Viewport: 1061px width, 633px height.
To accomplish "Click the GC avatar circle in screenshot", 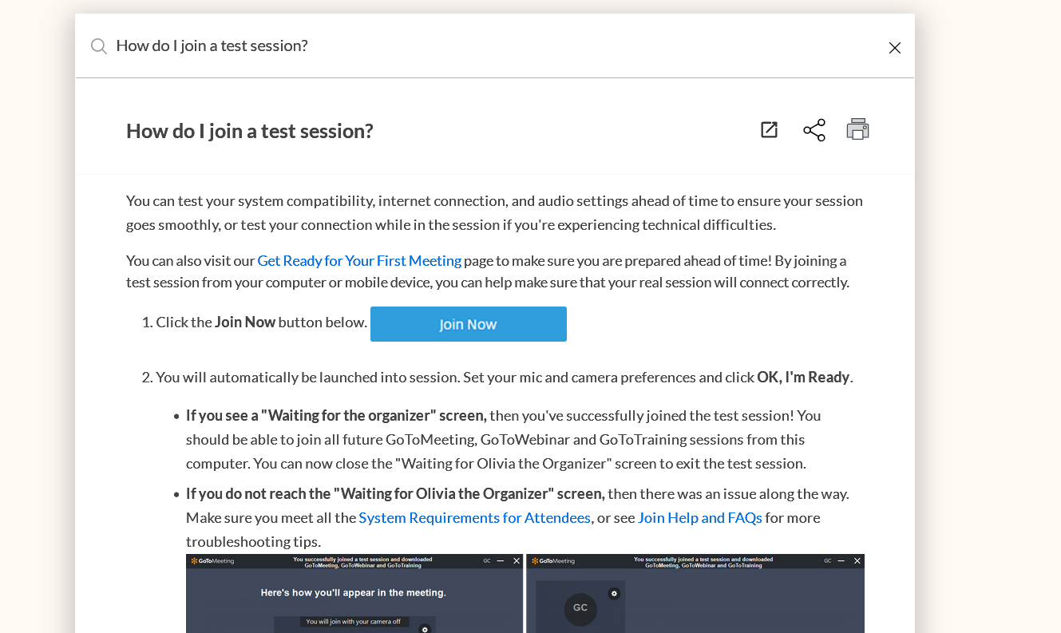I will click(x=580, y=608).
